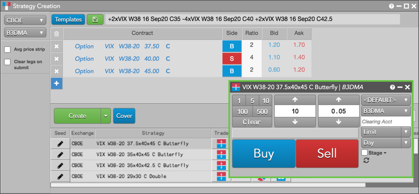This screenshot has width=419, height=194.
Task: Open trade ticket for 35x40x45 Butterfly
Action: pos(221,154)
